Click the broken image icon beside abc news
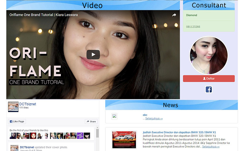Screen dimensions: 244x151 [x=114, y=116]
